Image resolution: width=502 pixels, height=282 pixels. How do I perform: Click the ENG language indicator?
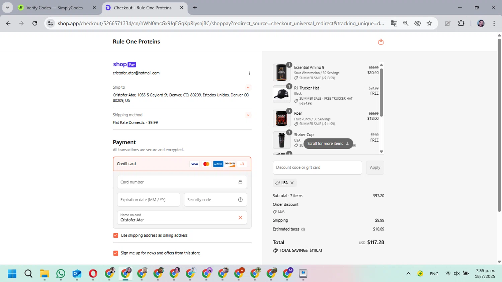[x=434, y=274]
